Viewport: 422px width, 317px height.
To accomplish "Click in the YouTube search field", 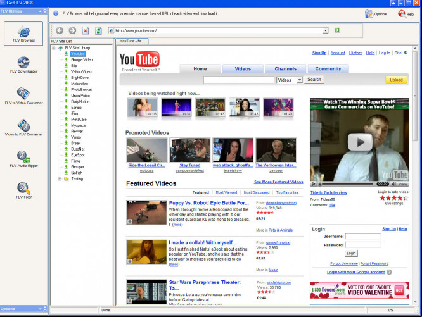I will click(239, 80).
